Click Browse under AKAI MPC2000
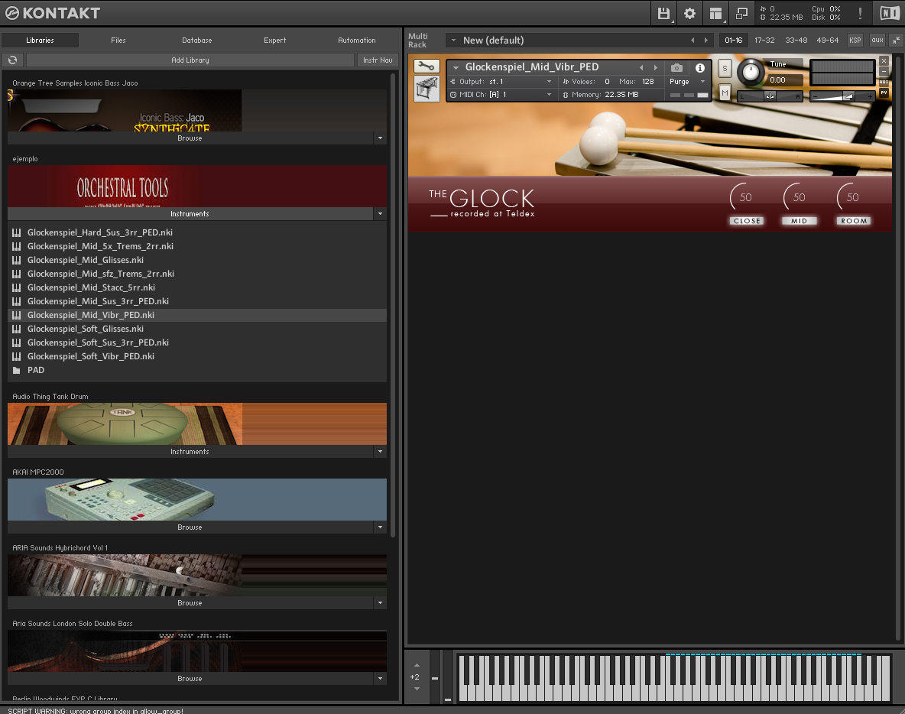The width and height of the screenshot is (905, 714). click(190, 527)
